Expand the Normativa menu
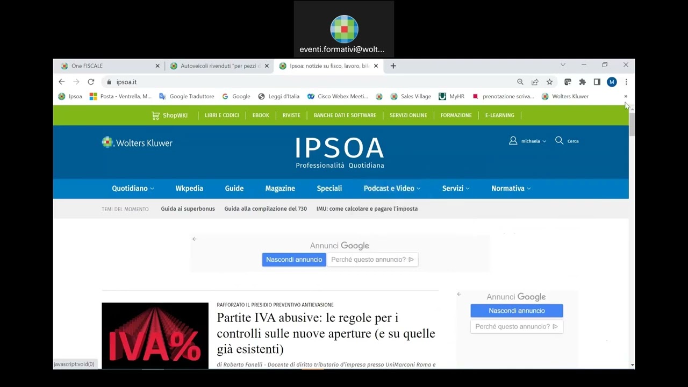The height and width of the screenshot is (387, 688). tap(511, 188)
